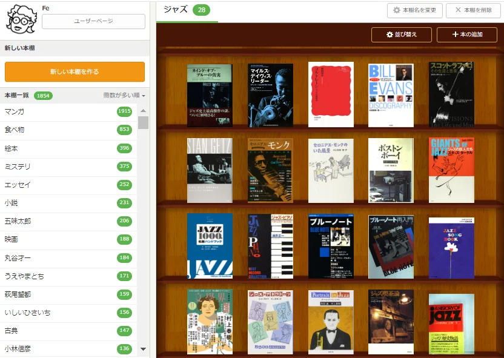This screenshot has height=358, width=504.
Task: Open the 古典 shelf
Action: coord(68,331)
